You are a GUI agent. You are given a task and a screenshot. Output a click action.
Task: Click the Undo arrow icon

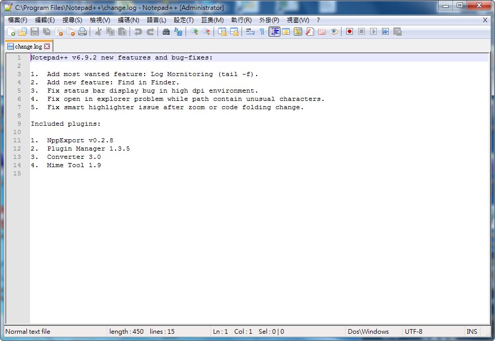[x=138, y=32]
